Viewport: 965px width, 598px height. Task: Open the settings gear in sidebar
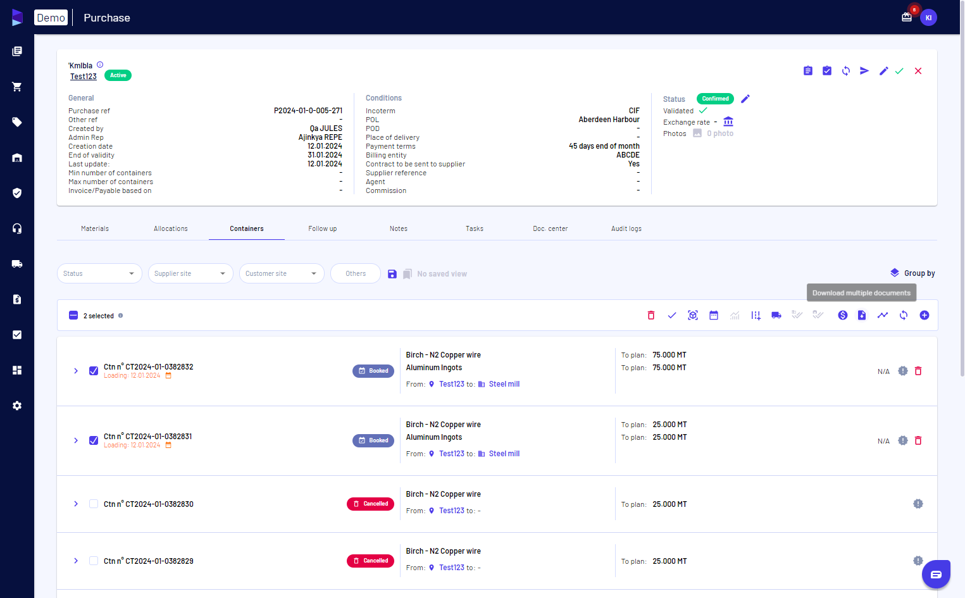pyautogui.click(x=17, y=406)
